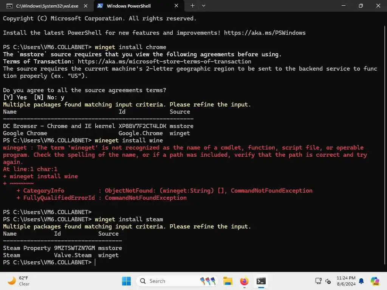Click the 'Valve.Steam' package Id
Screen dimensions: 387x290
[x=73, y=255]
